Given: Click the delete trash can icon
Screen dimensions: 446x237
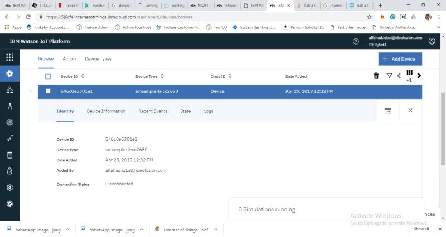Looking at the screenshot, I should pyautogui.click(x=376, y=76).
